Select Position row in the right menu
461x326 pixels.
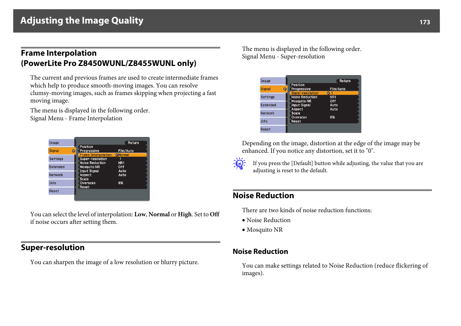coord(324,85)
